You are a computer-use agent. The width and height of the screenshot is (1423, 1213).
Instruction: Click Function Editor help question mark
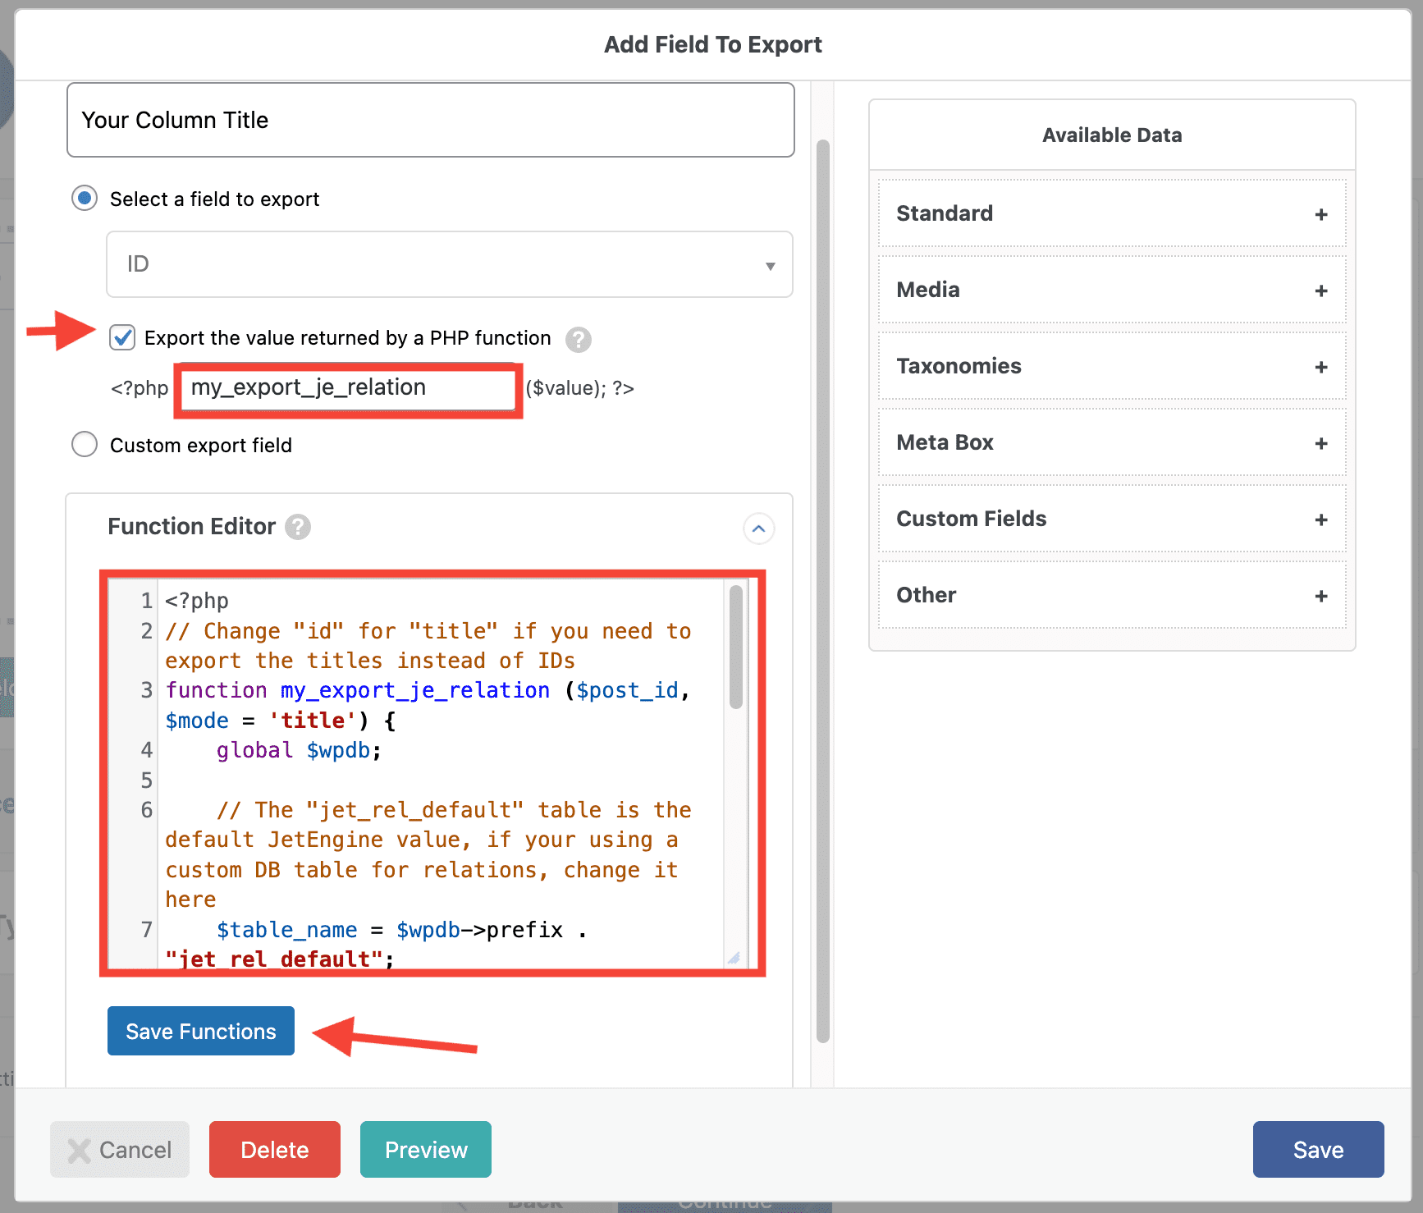point(298,527)
